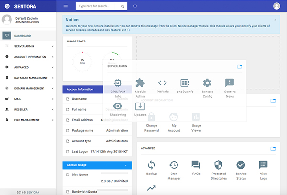Click the '2.3 GB / Unlimited' value

tap(114, 181)
